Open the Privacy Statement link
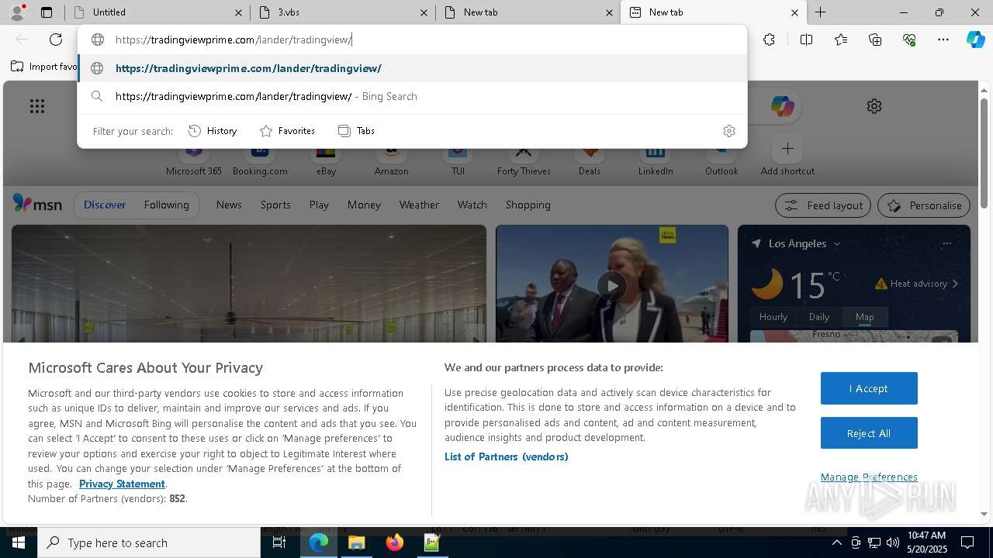This screenshot has width=993, height=558. pos(122,484)
